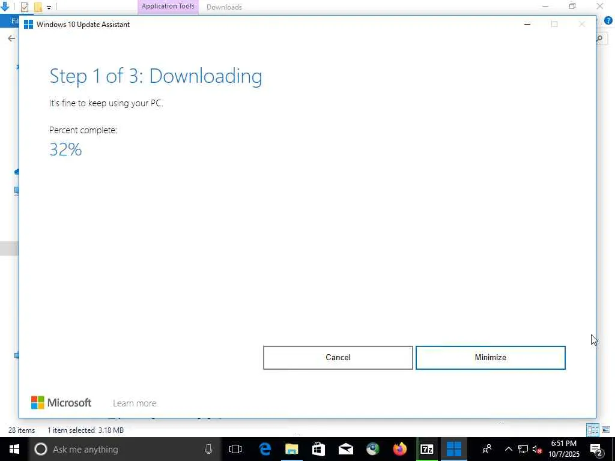Click the Minimize button in Update Assistant
This screenshot has height=461, width=615.
(x=490, y=358)
